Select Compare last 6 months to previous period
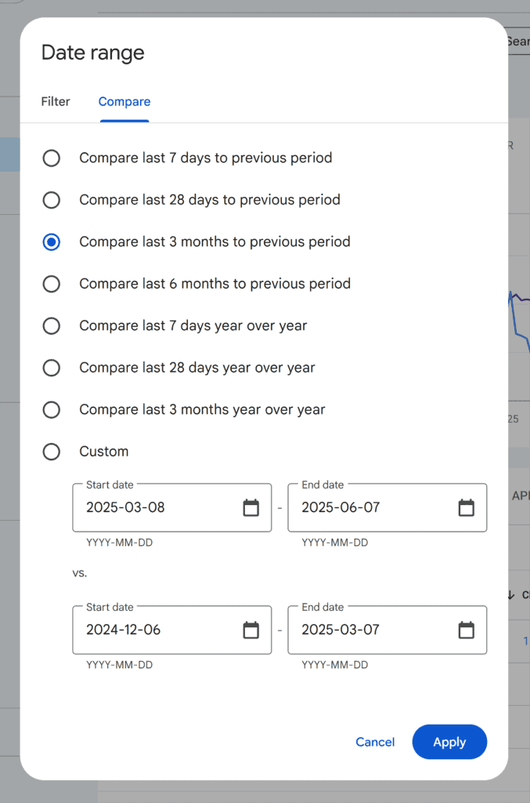 tap(51, 284)
